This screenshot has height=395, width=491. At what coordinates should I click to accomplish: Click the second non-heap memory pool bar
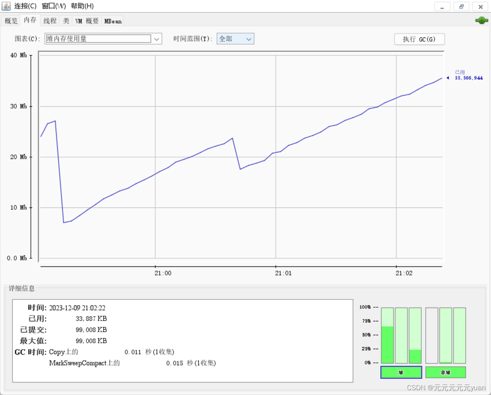(x=445, y=335)
